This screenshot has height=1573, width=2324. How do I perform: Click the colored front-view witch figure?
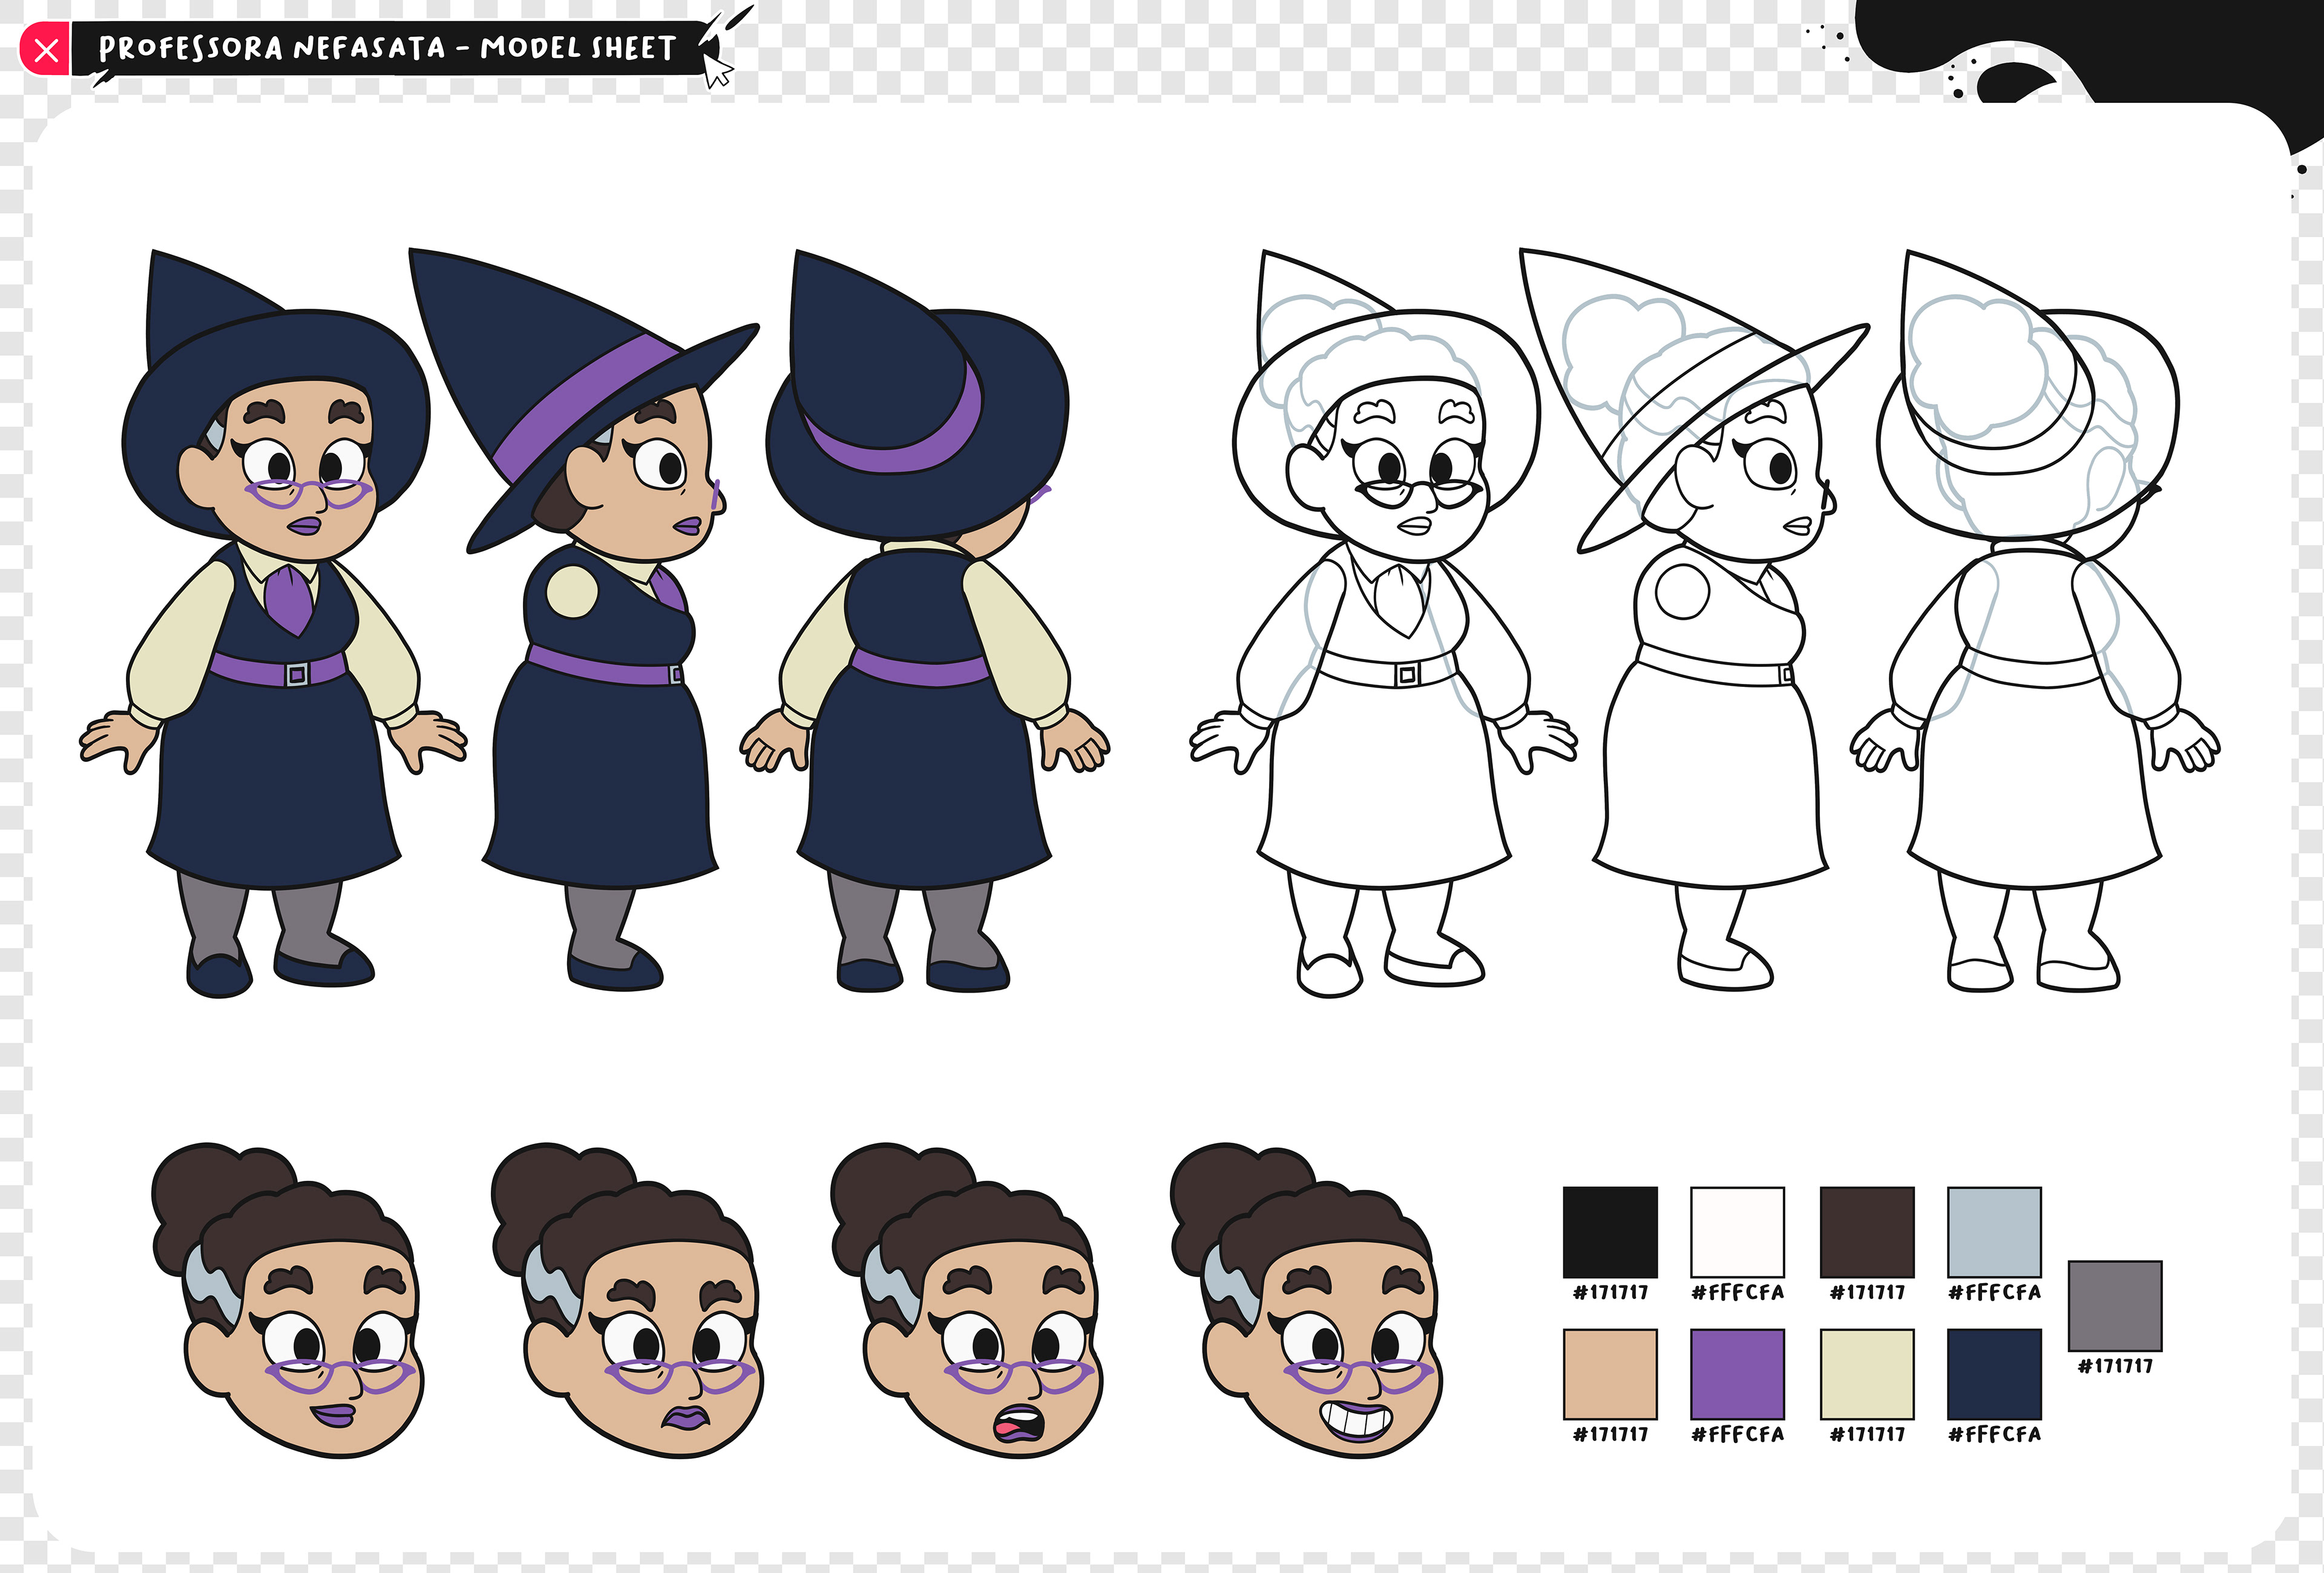point(273,624)
